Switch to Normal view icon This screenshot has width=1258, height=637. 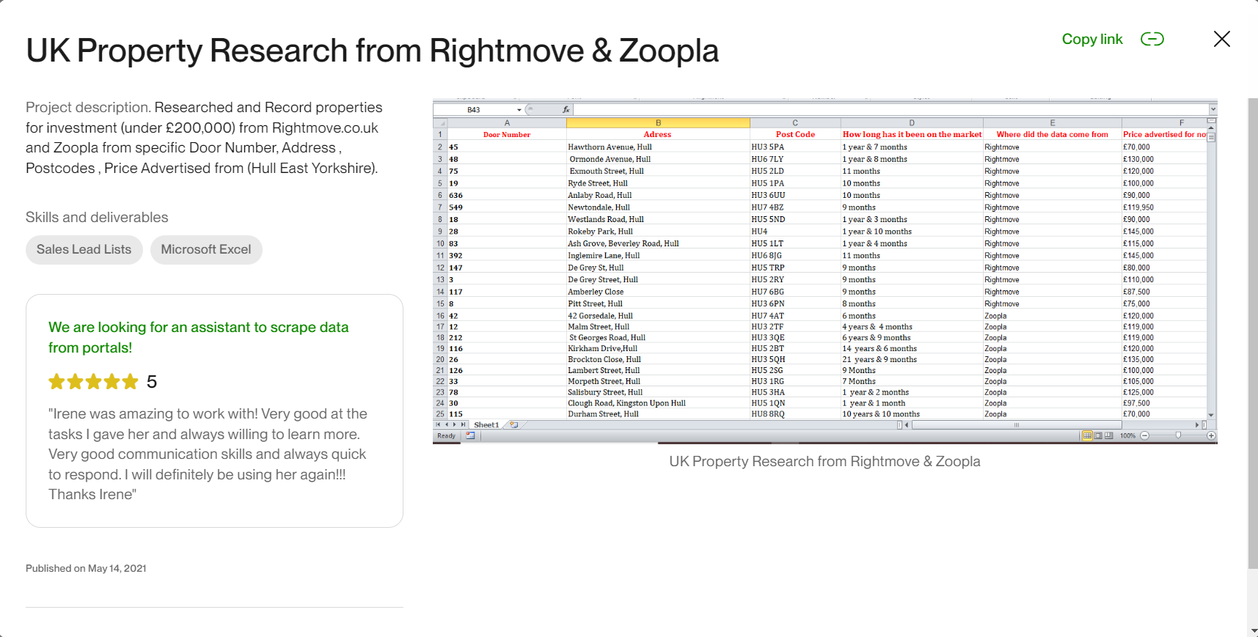click(1087, 435)
